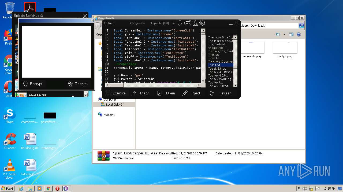
Task: Open VLC media player desktop shortcut
Action: point(10,169)
